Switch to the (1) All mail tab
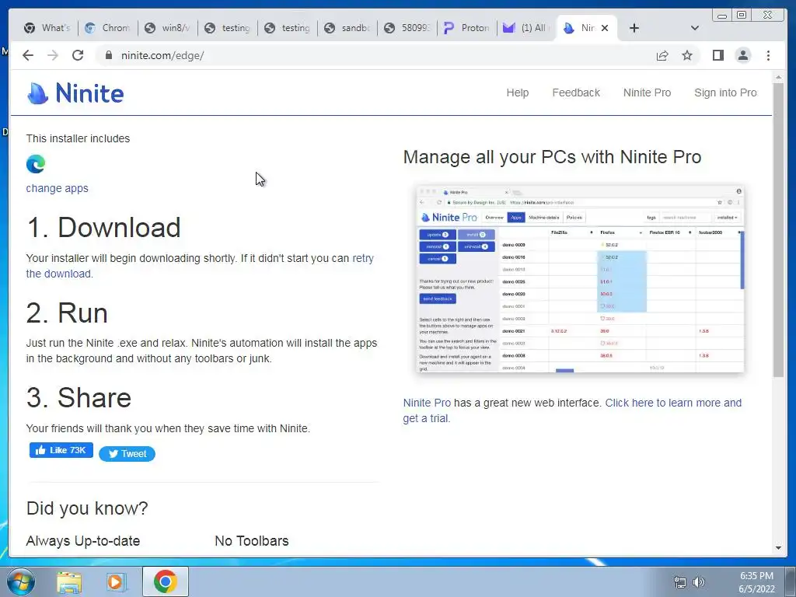This screenshot has width=796, height=597. point(527,28)
